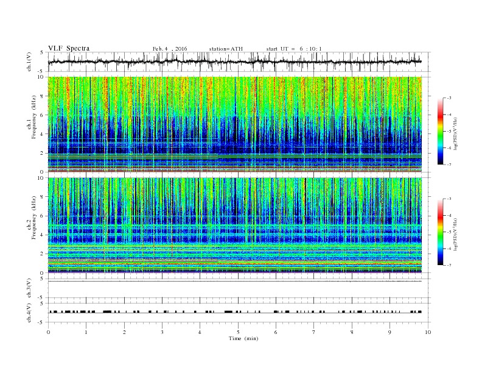
Task: Click the ch.2 spectrogram colorbar
Action: (x=440, y=232)
